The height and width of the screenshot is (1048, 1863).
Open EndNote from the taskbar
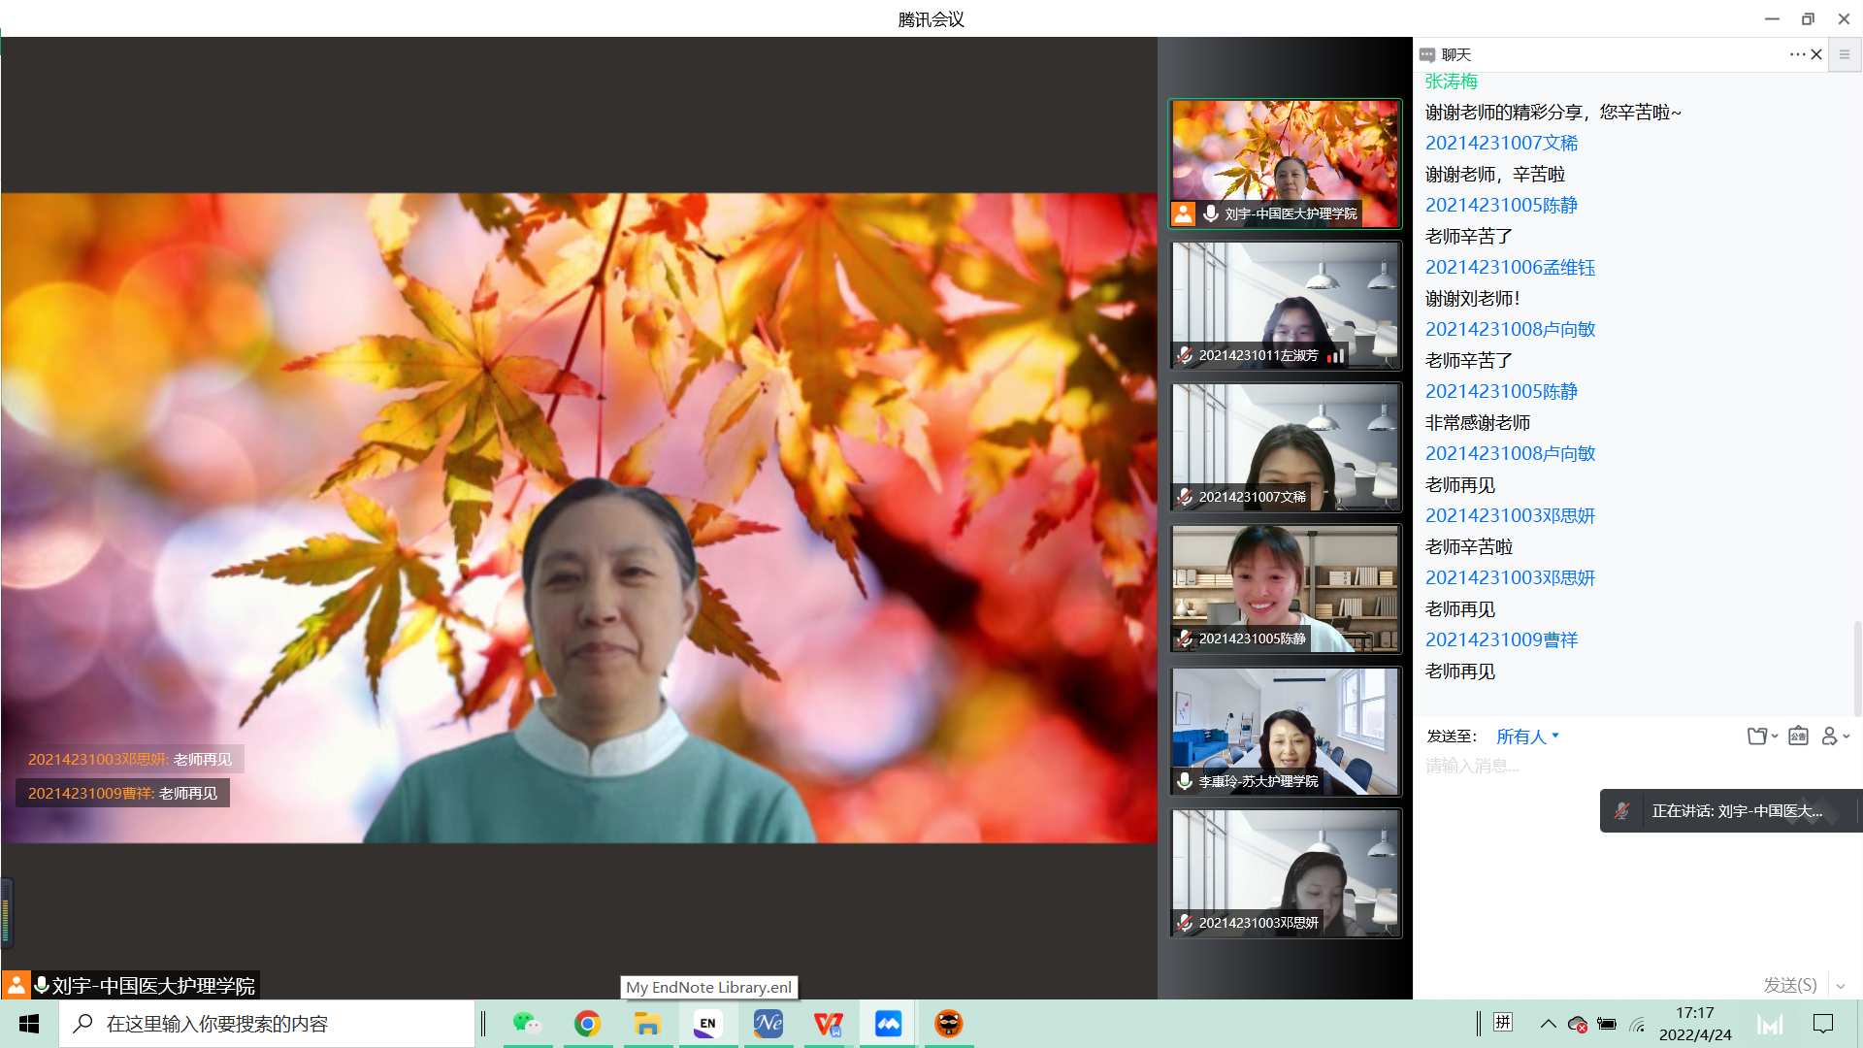707,1024
